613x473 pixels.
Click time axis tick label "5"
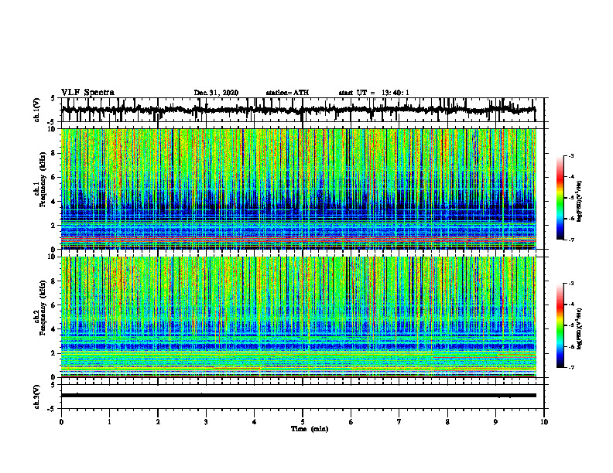[303, 422]
